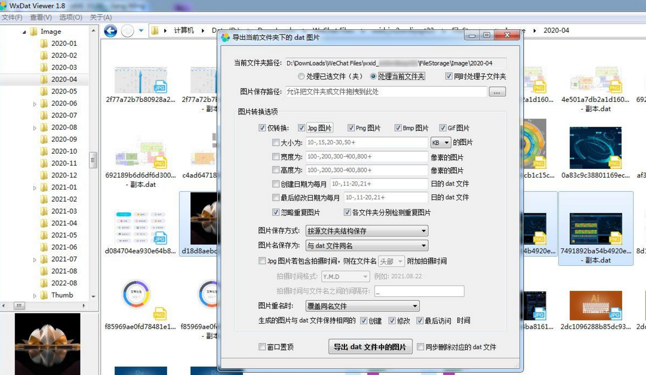Click the 间隔符 separator input field
Image resolution: width=646 pixels, height=375 pixels.
pyautogui.click(x=419, y=291)
